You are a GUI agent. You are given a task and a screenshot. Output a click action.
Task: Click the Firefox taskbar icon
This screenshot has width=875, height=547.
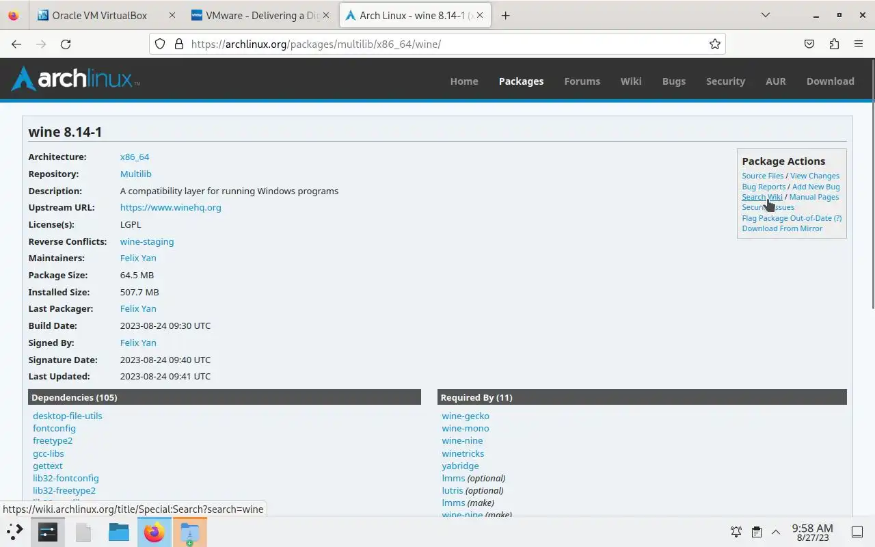154,531
